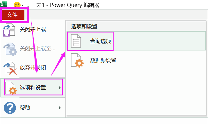208x125 pixels.
Task: Click the 数据源设置 orange gear icon
Action: [77, 61]
